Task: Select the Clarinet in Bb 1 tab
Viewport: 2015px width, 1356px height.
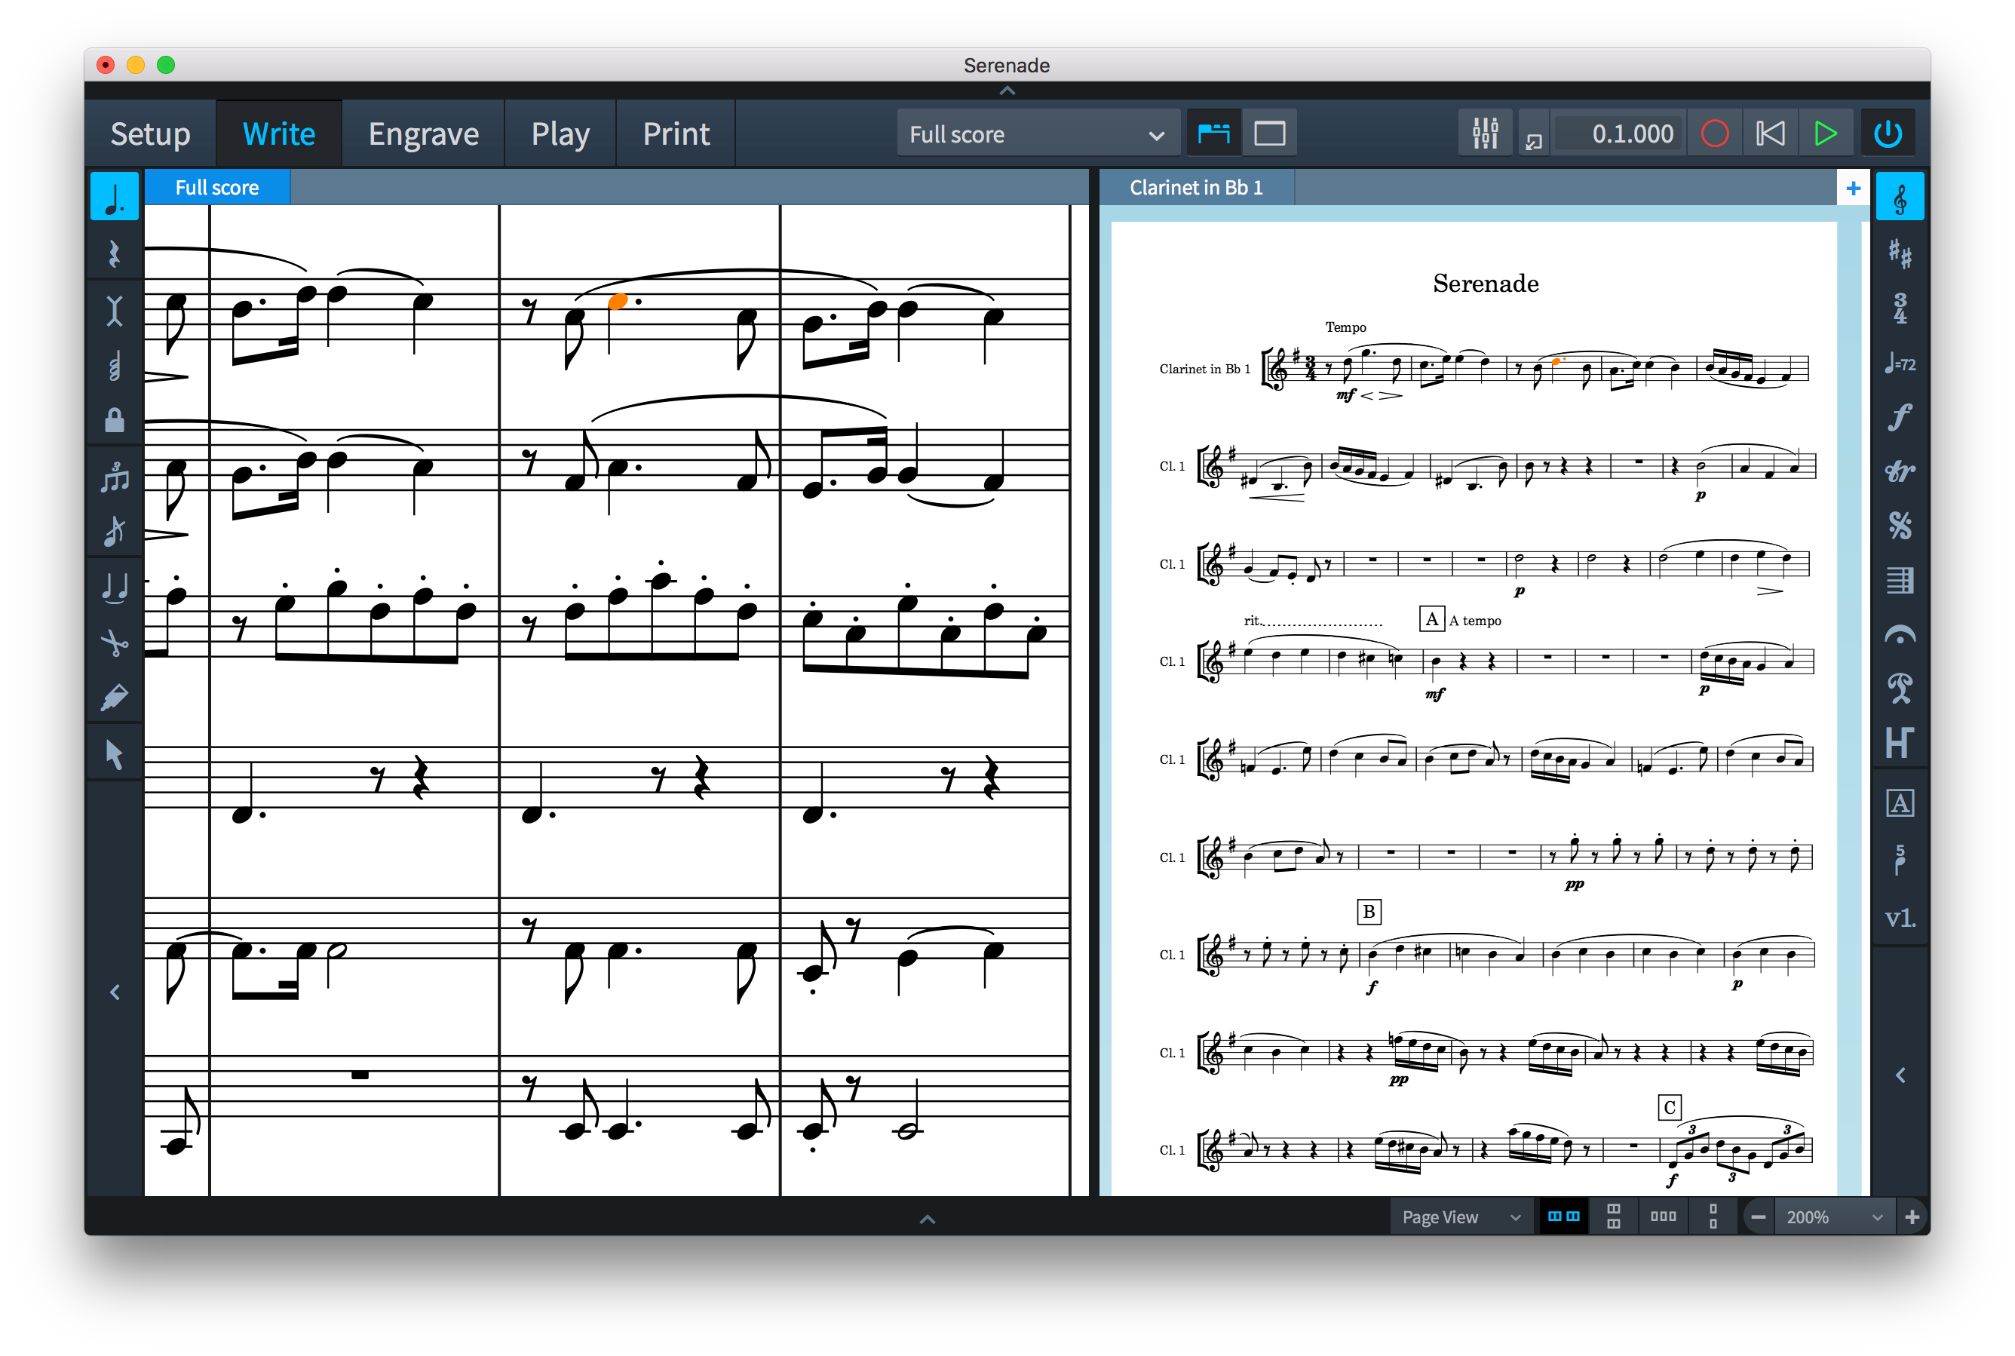Action: 1195,188
